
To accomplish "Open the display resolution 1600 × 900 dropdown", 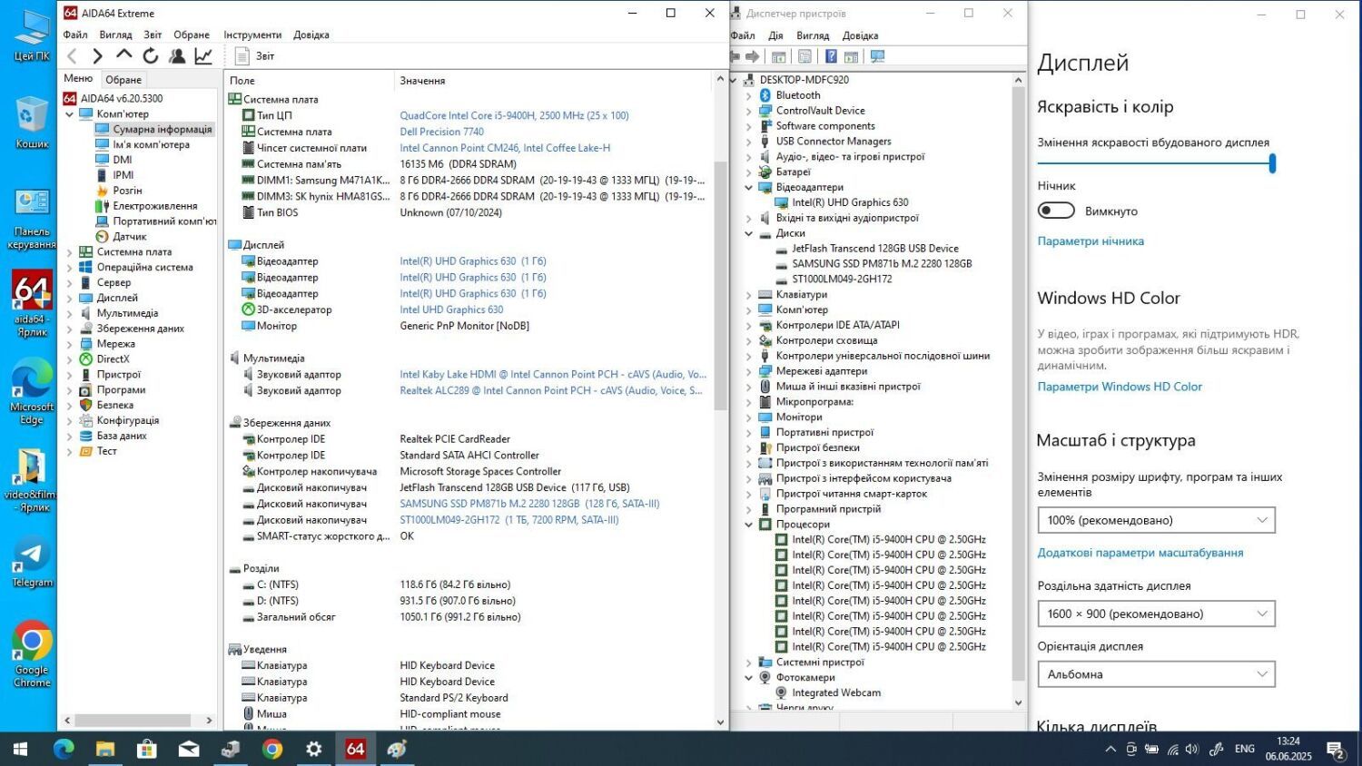I will (1155, 614).
